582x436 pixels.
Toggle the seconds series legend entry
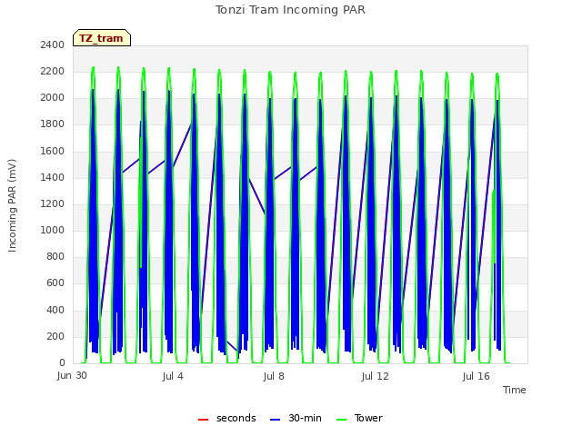(226, 418)
